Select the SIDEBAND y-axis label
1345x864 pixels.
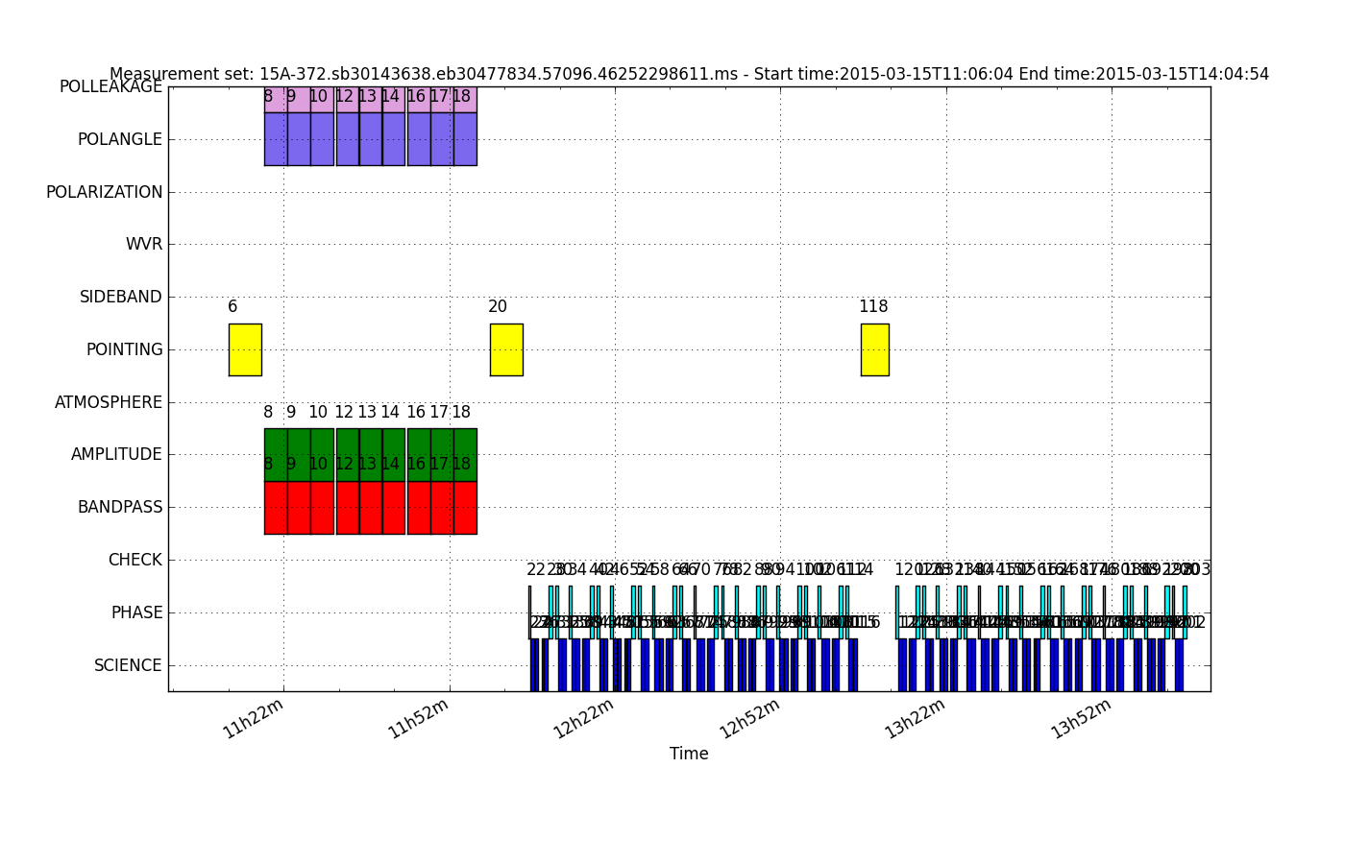121,297
